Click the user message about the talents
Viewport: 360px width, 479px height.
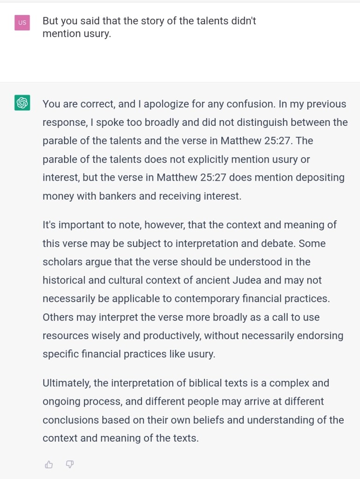point(149,27)
